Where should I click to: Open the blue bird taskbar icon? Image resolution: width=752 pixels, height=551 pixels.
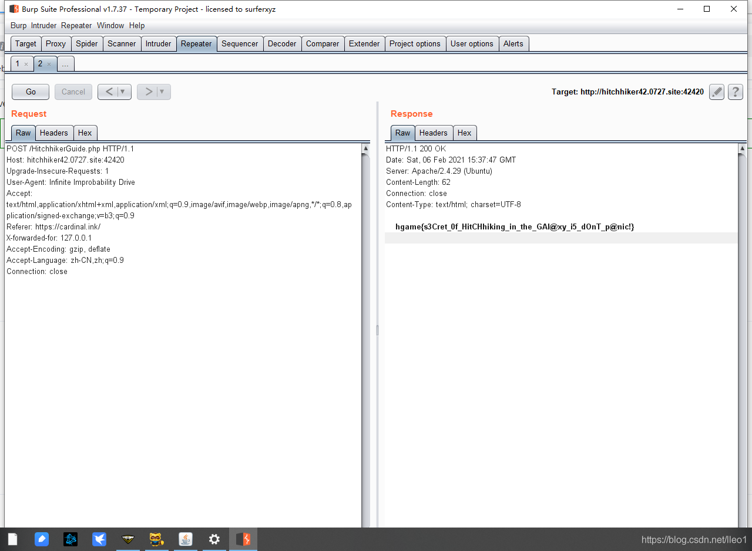tap(99, 539)
